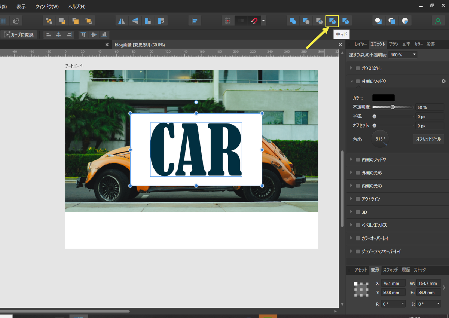Click the green account icon
The height and width of the screenshot is (318, 449).
click(x=438, y=21)
